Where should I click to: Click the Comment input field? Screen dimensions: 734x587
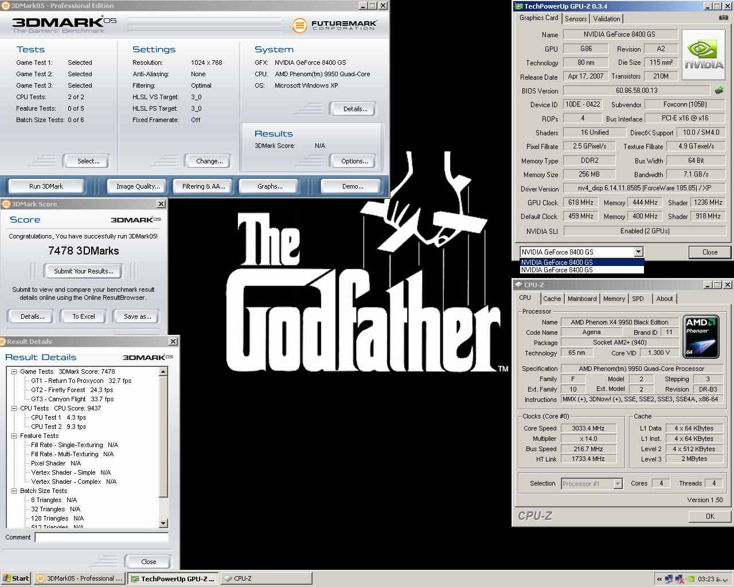[101, 537]
